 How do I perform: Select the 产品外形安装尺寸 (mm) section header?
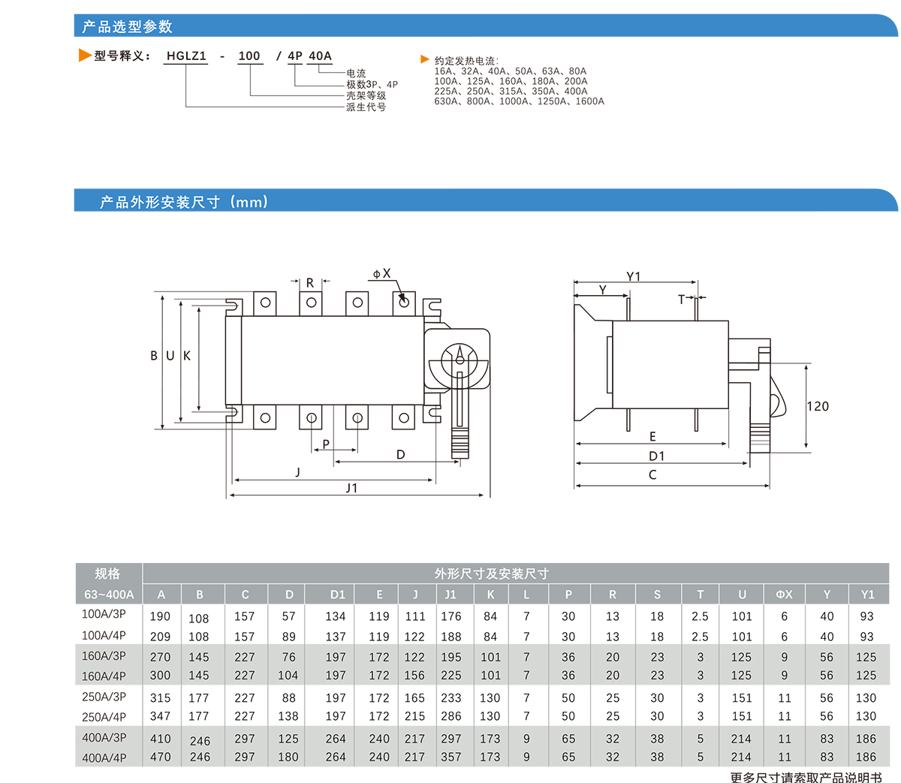tap(184, 202)
